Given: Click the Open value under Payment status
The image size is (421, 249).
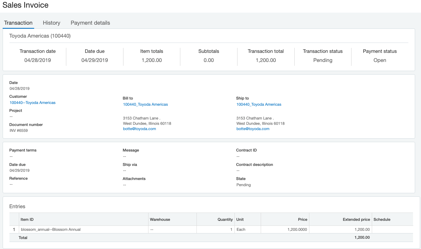Looking at the screenshot, I should point(379,60).
